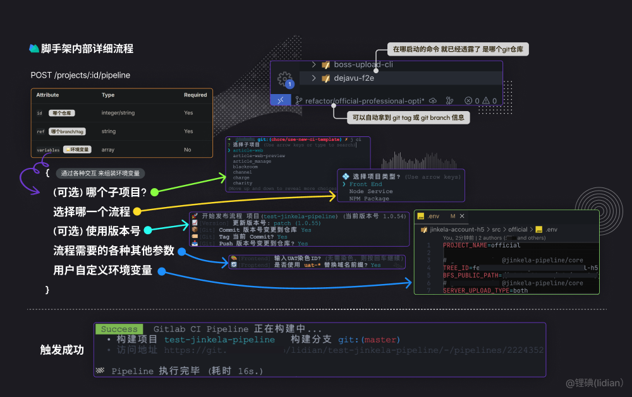This screenshot has height=397, width=632.
Task: Click the cloud publish icon in the status bar
Action: [433, 100]
